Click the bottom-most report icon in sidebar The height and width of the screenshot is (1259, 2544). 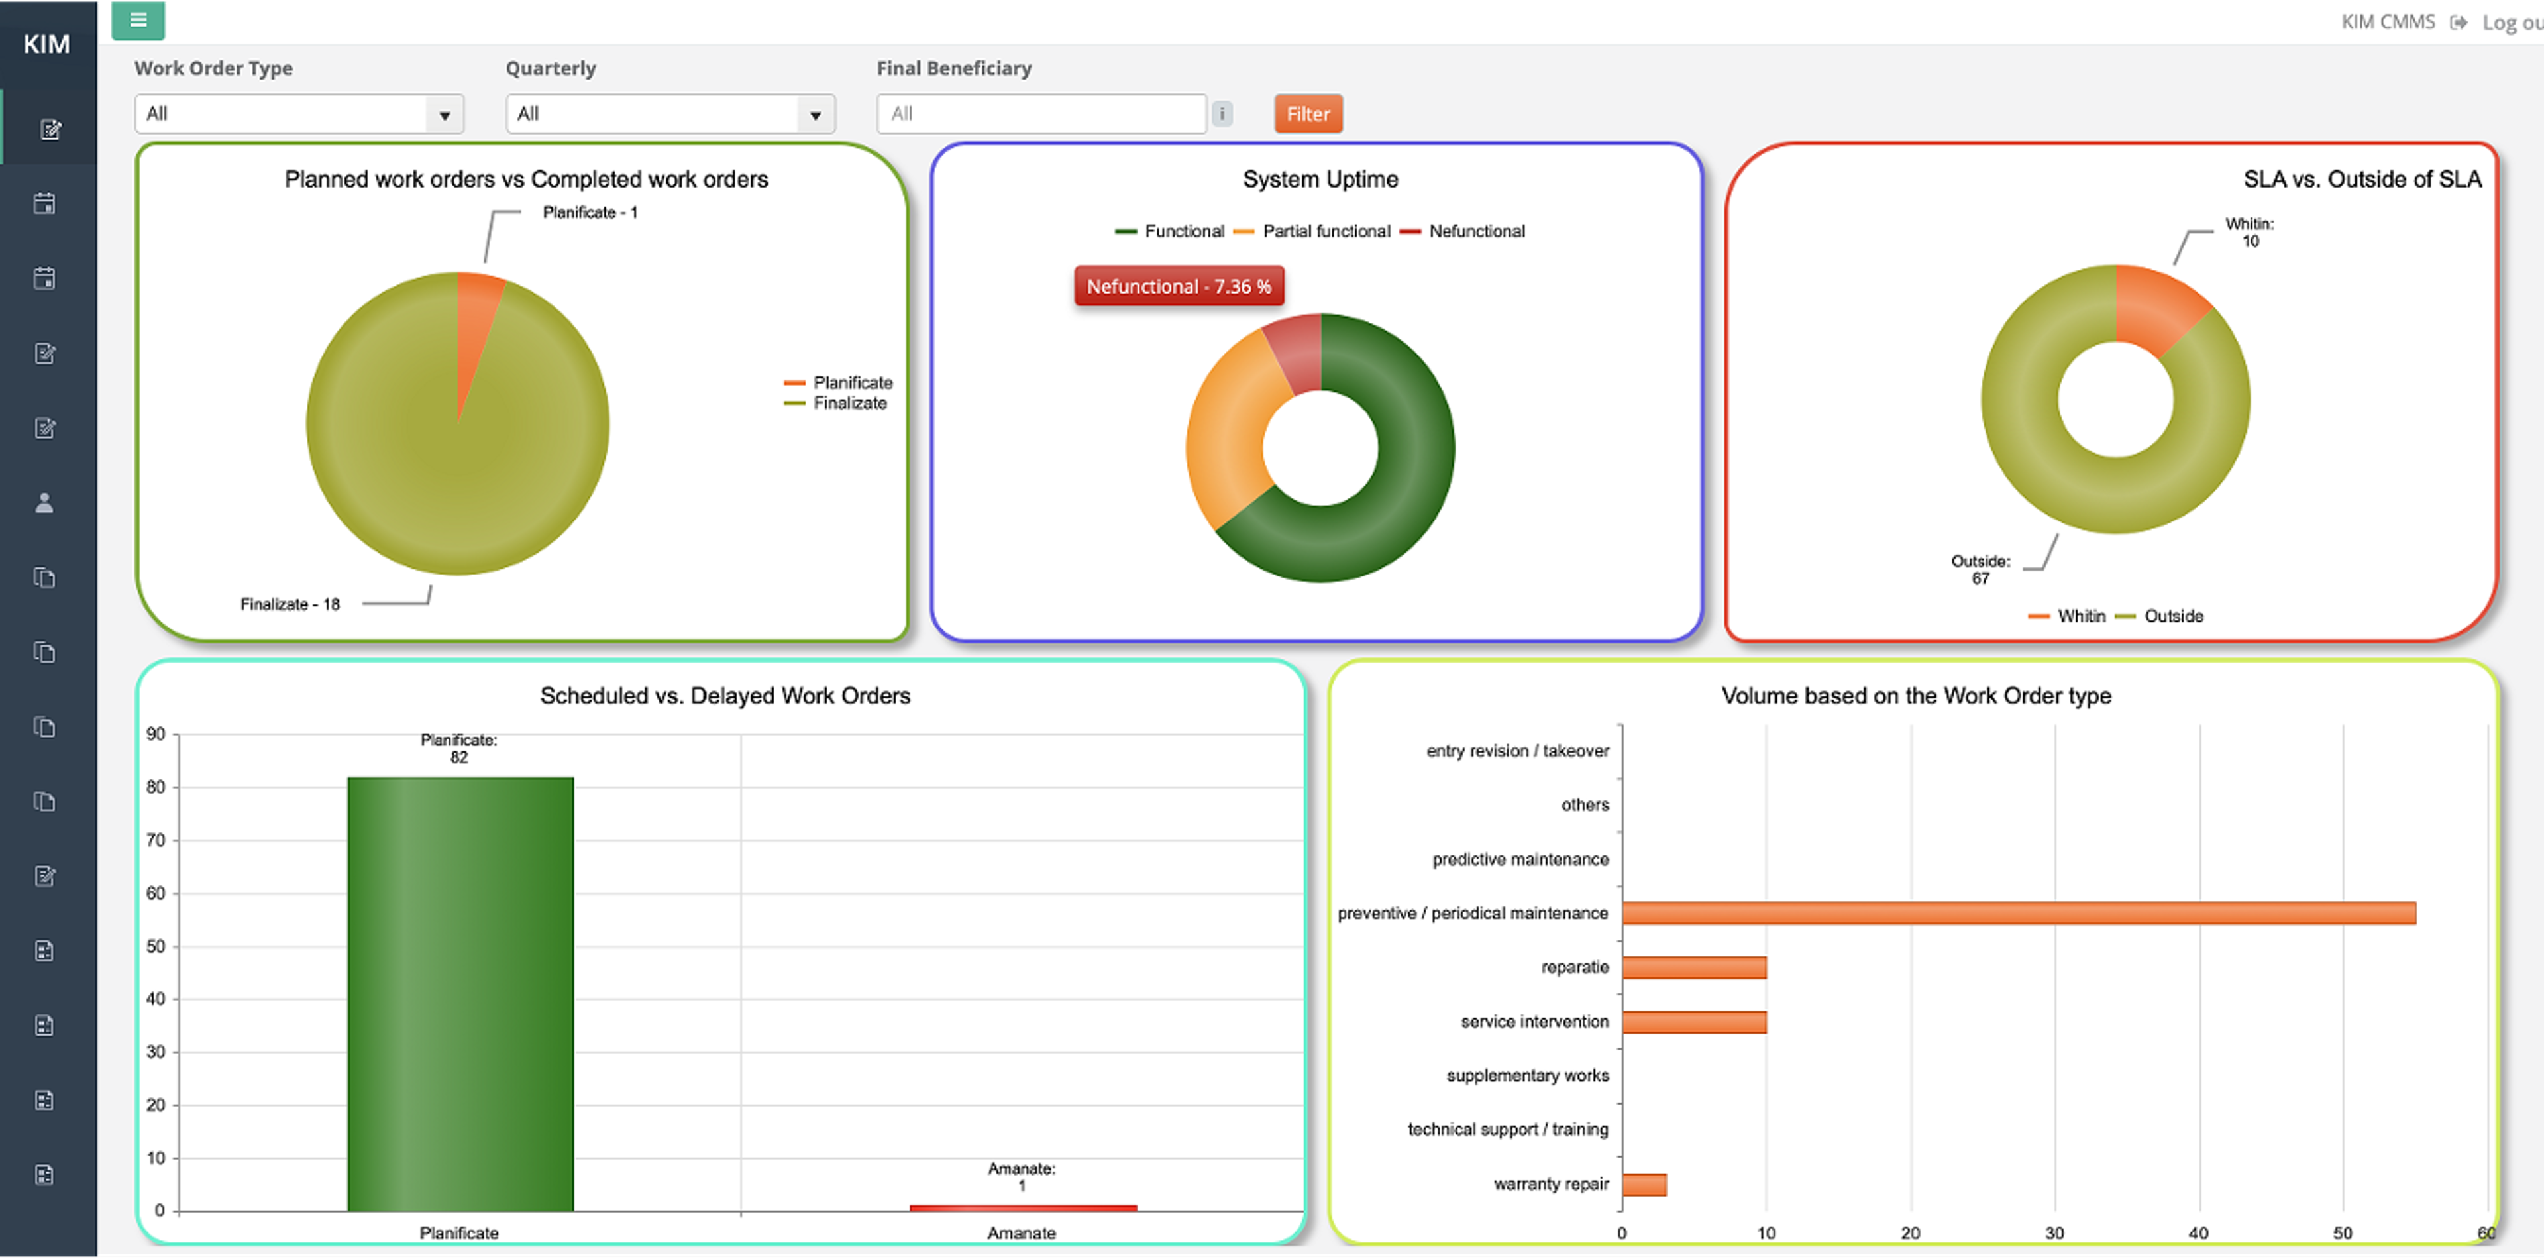tap(44, 1174)
